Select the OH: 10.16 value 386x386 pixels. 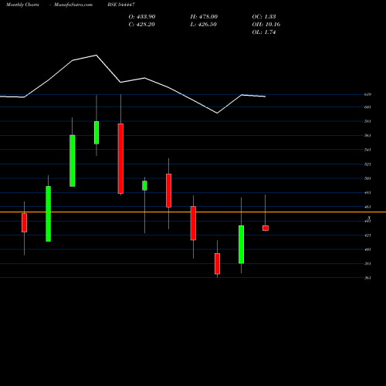(266, 24)
